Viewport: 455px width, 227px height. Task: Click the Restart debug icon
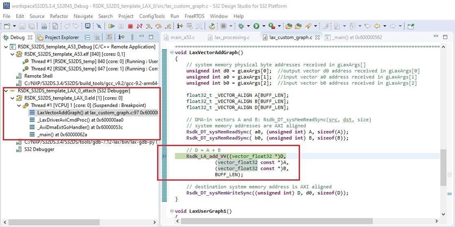212,26
